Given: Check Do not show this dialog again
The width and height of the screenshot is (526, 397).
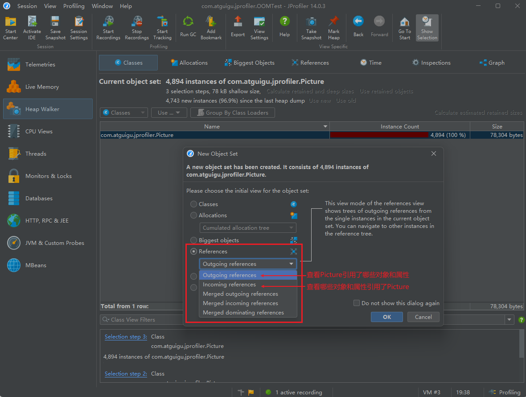Looking at the screenshot, I should [x=357, y=303].
